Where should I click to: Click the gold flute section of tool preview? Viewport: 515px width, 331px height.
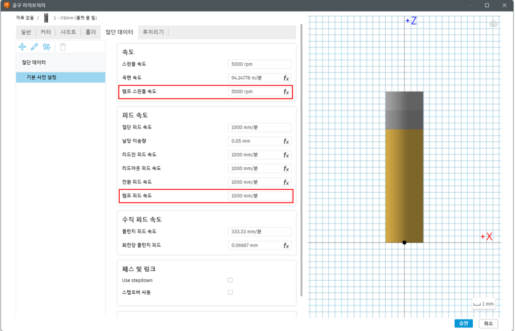pyautogui.click(x=404, y=186)
